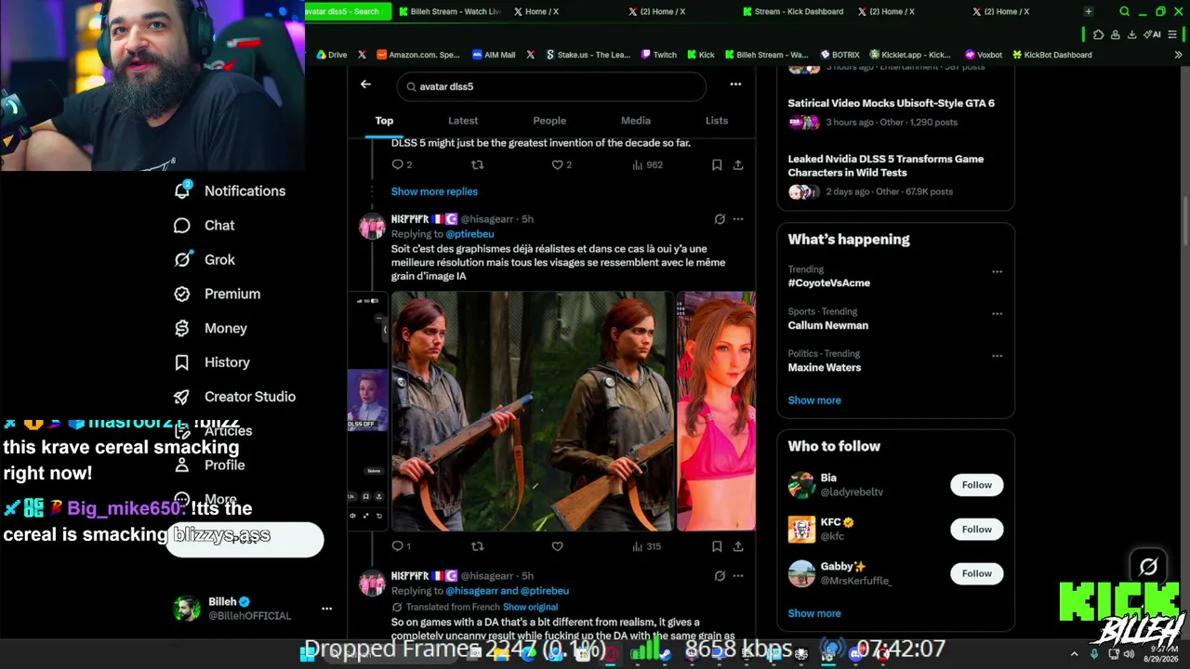This screenshot has height=669, width=1190.
Task: Open the Grok floating button at bottom right
Action: pyautogui.click(x=1149, y=566)
